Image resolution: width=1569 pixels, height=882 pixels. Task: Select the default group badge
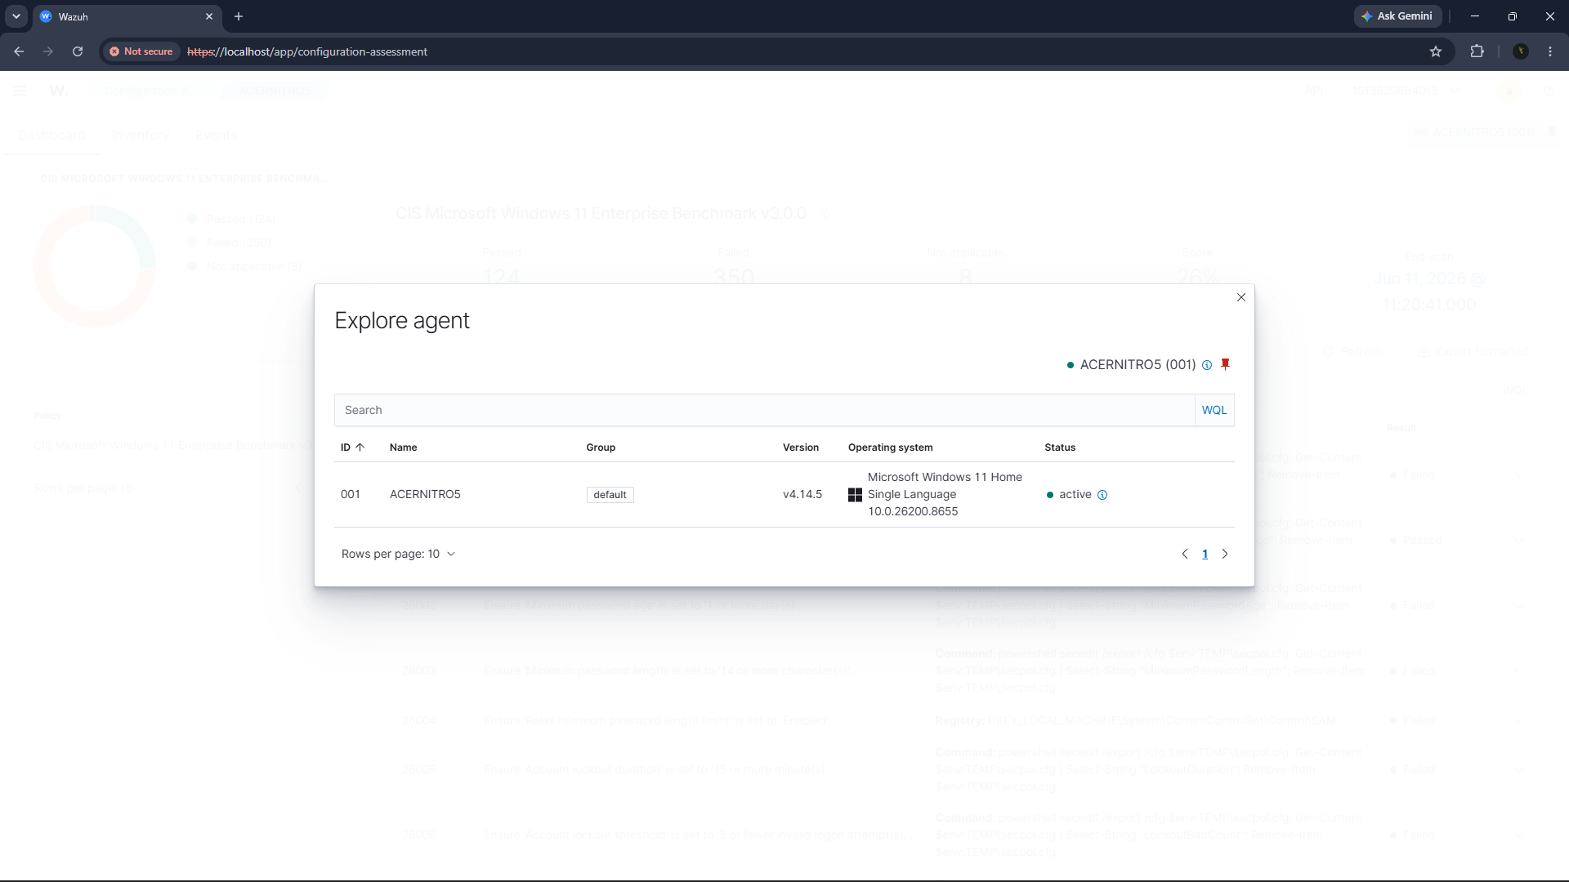[610, 495]
